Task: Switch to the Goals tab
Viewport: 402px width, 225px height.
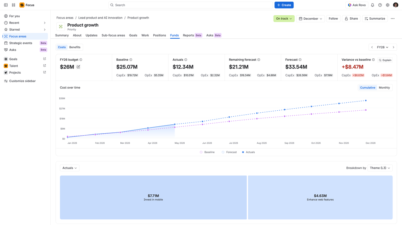Action: point(133,35)
